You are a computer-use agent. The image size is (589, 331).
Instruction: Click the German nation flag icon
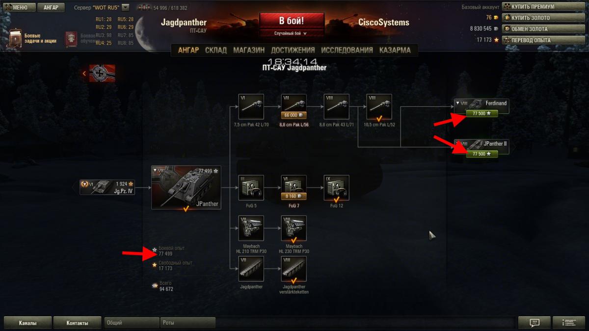click(102, 74)
